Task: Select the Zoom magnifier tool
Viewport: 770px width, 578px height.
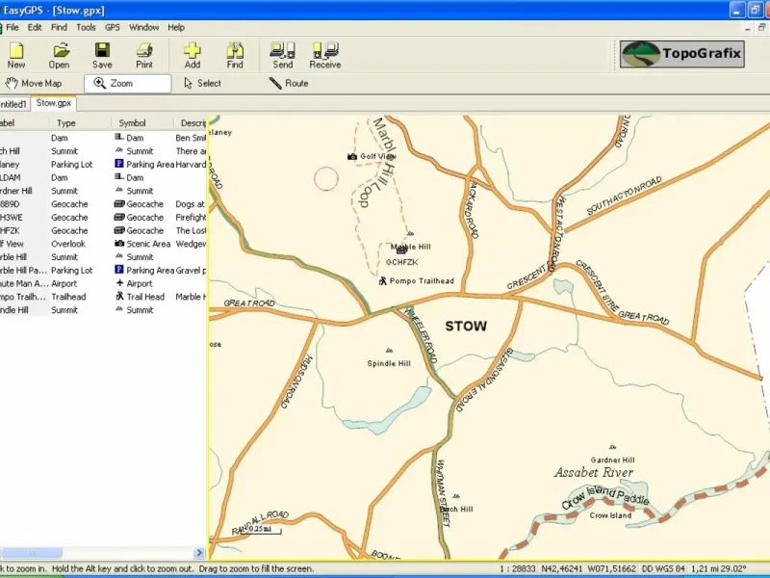Action: pos(128,84)
